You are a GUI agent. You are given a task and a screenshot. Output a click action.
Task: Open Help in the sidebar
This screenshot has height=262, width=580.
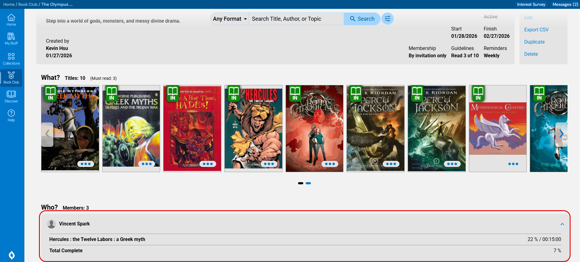pyautogui.click(x=11, y=115)
